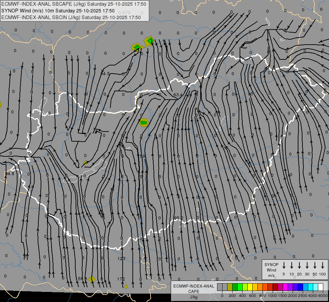Click the 1500 tick label on the CAPE scale
The height and width of the screenshot is (302, 329).
point(282,296)
